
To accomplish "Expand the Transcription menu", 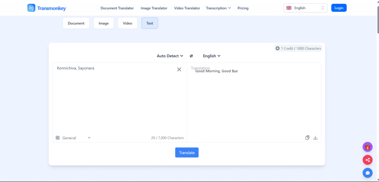I will click(x=218, y=8).
